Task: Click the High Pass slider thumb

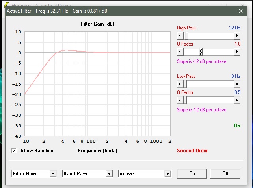Action: tap(186, 36)
